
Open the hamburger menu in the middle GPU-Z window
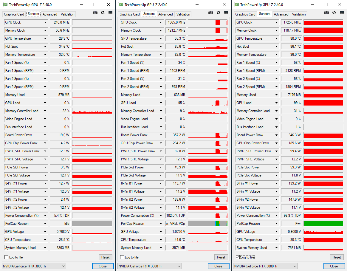(226, 13)
